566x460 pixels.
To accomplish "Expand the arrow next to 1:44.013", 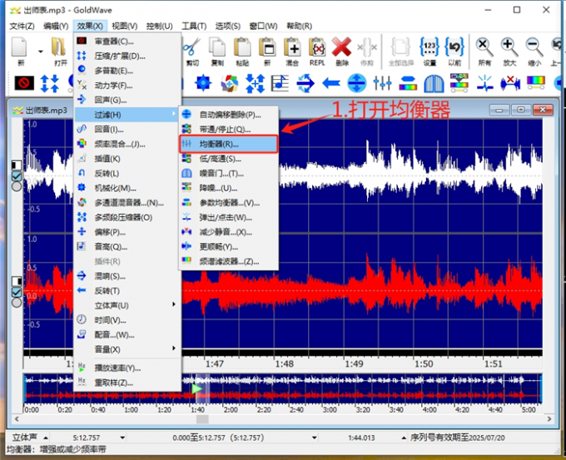I will (404, 438).
